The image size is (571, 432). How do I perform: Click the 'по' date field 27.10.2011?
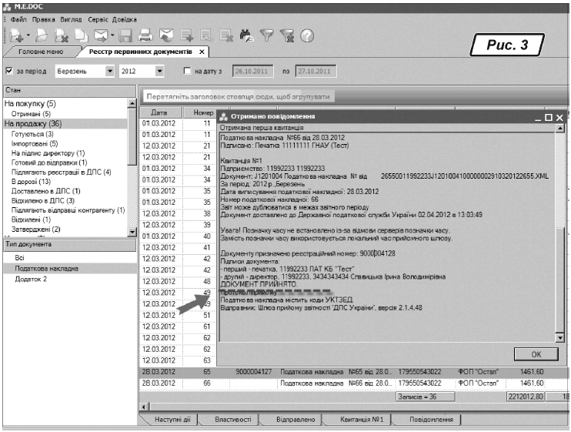pos(317,72)
